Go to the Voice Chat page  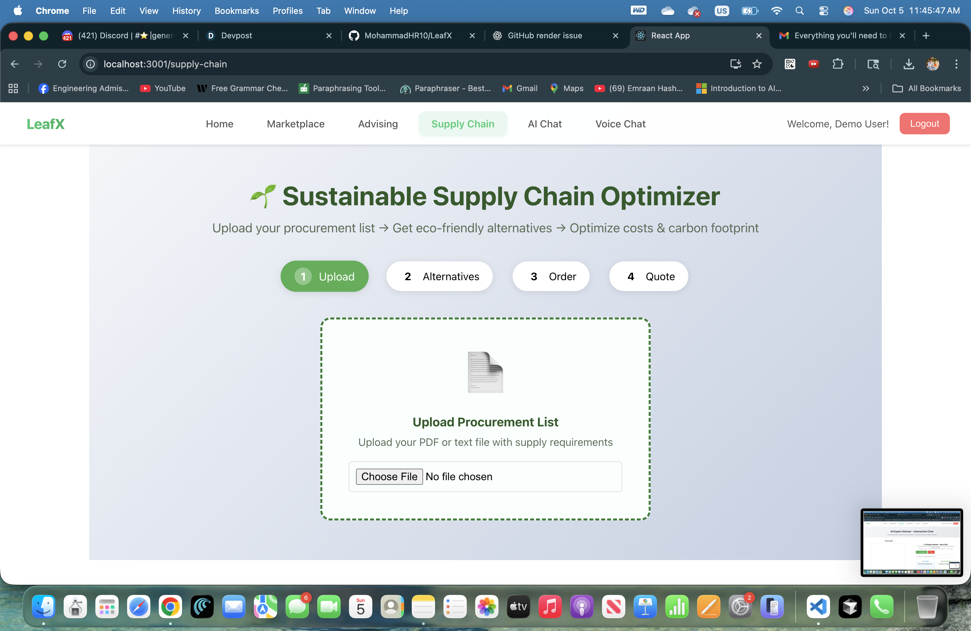coord(620,124)
